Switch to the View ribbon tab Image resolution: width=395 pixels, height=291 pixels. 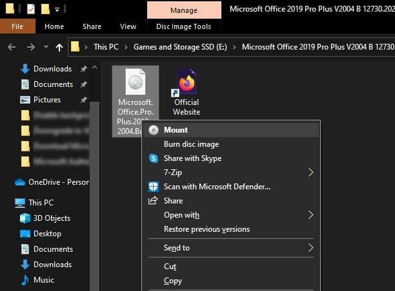(128, 26)
